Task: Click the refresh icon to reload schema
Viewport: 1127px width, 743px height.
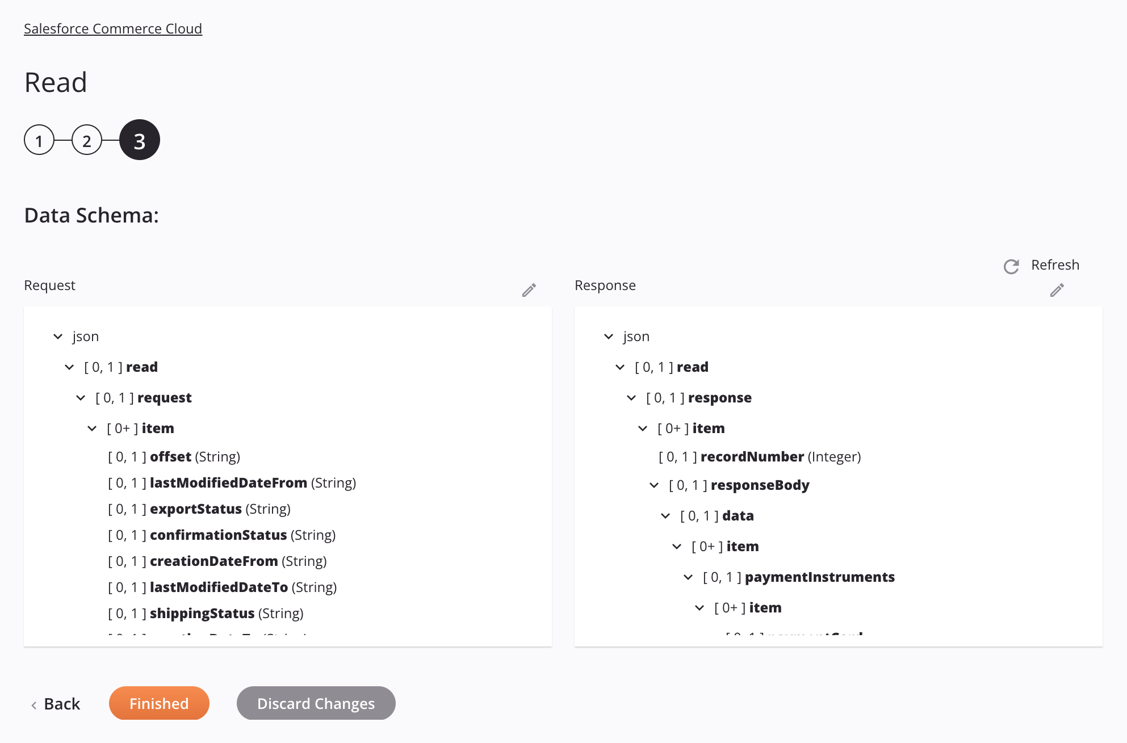Action: coord(1011,266)
